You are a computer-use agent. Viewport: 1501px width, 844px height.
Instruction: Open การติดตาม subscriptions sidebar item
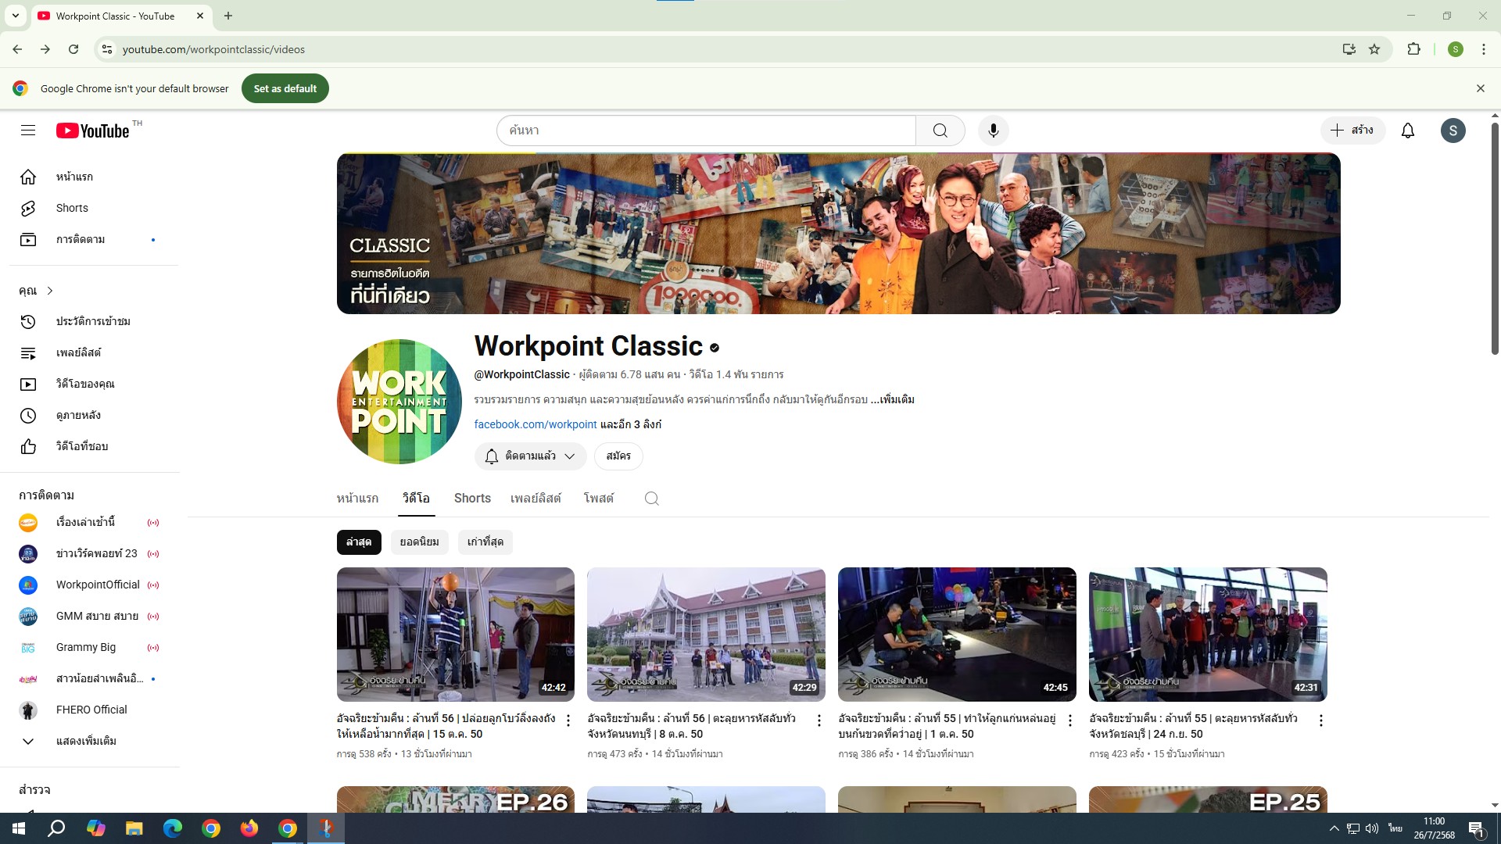click(94, 239)
